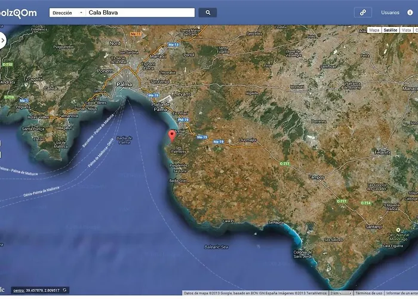
Task: Open the Usuarios menu
Action: click(x=390, y=13)
